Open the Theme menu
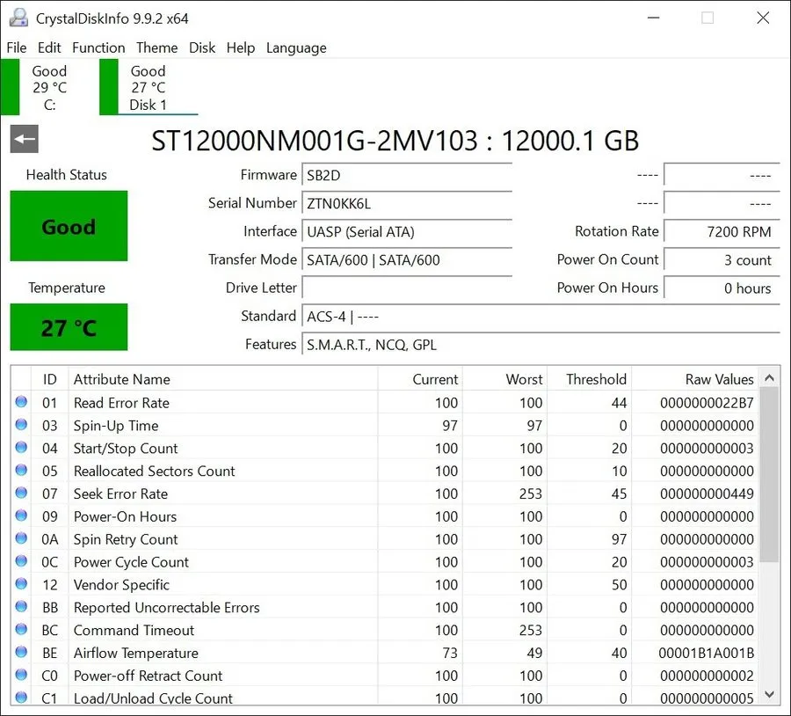 [157, 48]
